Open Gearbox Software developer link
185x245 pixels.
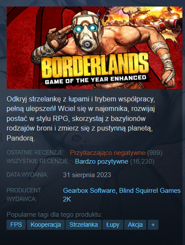pyautogui.click(x=89, y=191)
